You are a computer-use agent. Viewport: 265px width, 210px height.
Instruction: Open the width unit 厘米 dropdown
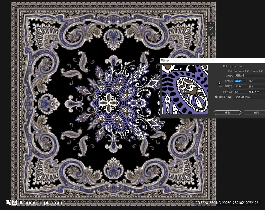pyautogui.click(x=256, y=81)
